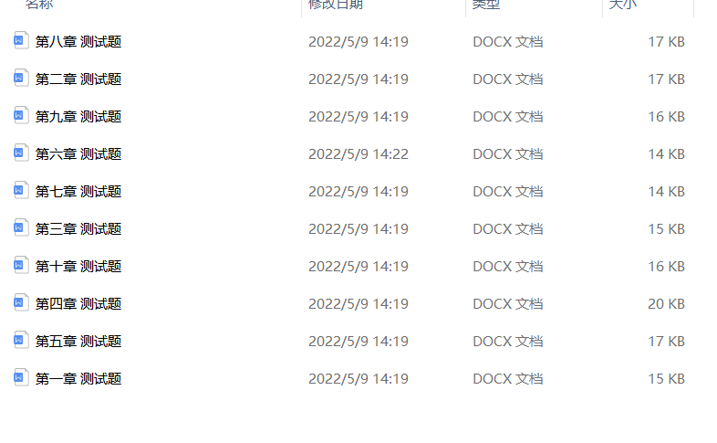Select the file icon for 第一章 测试题

[22, 377]
